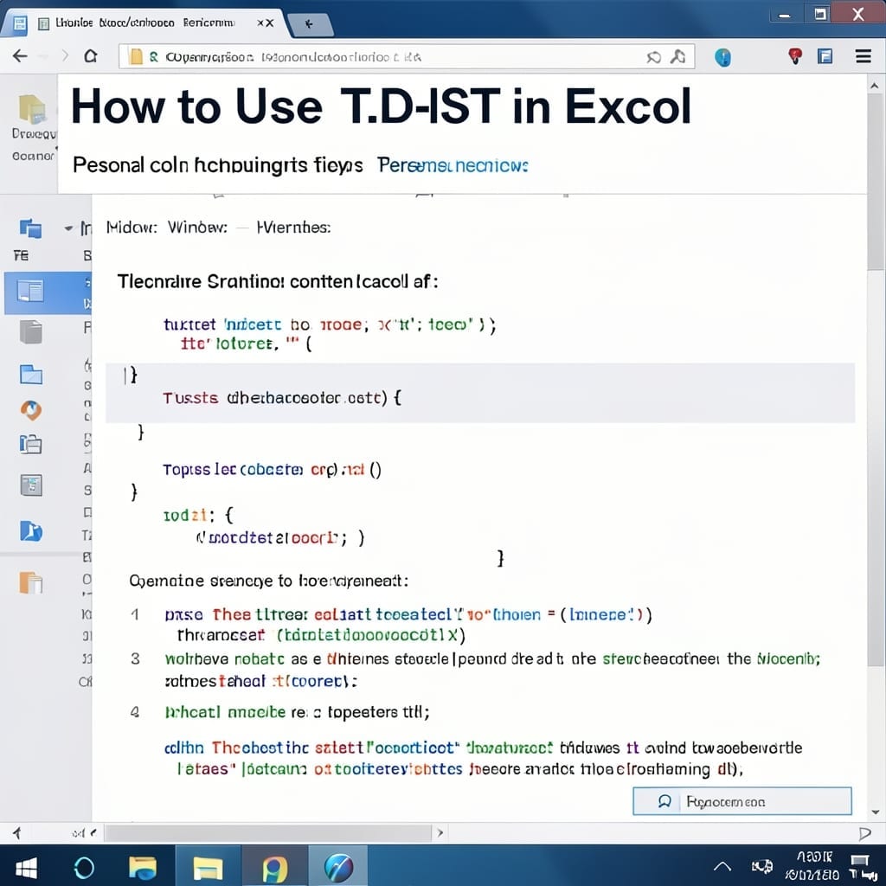Click the scroll up arrow

click(x=875, y=86)
